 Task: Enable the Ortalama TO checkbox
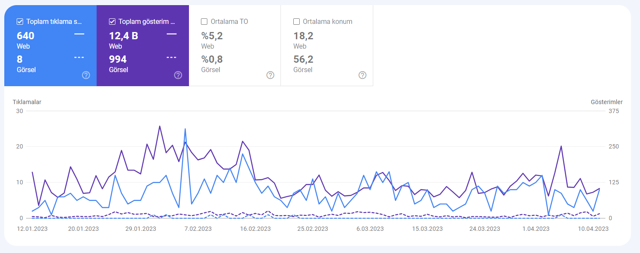point(204,21)
